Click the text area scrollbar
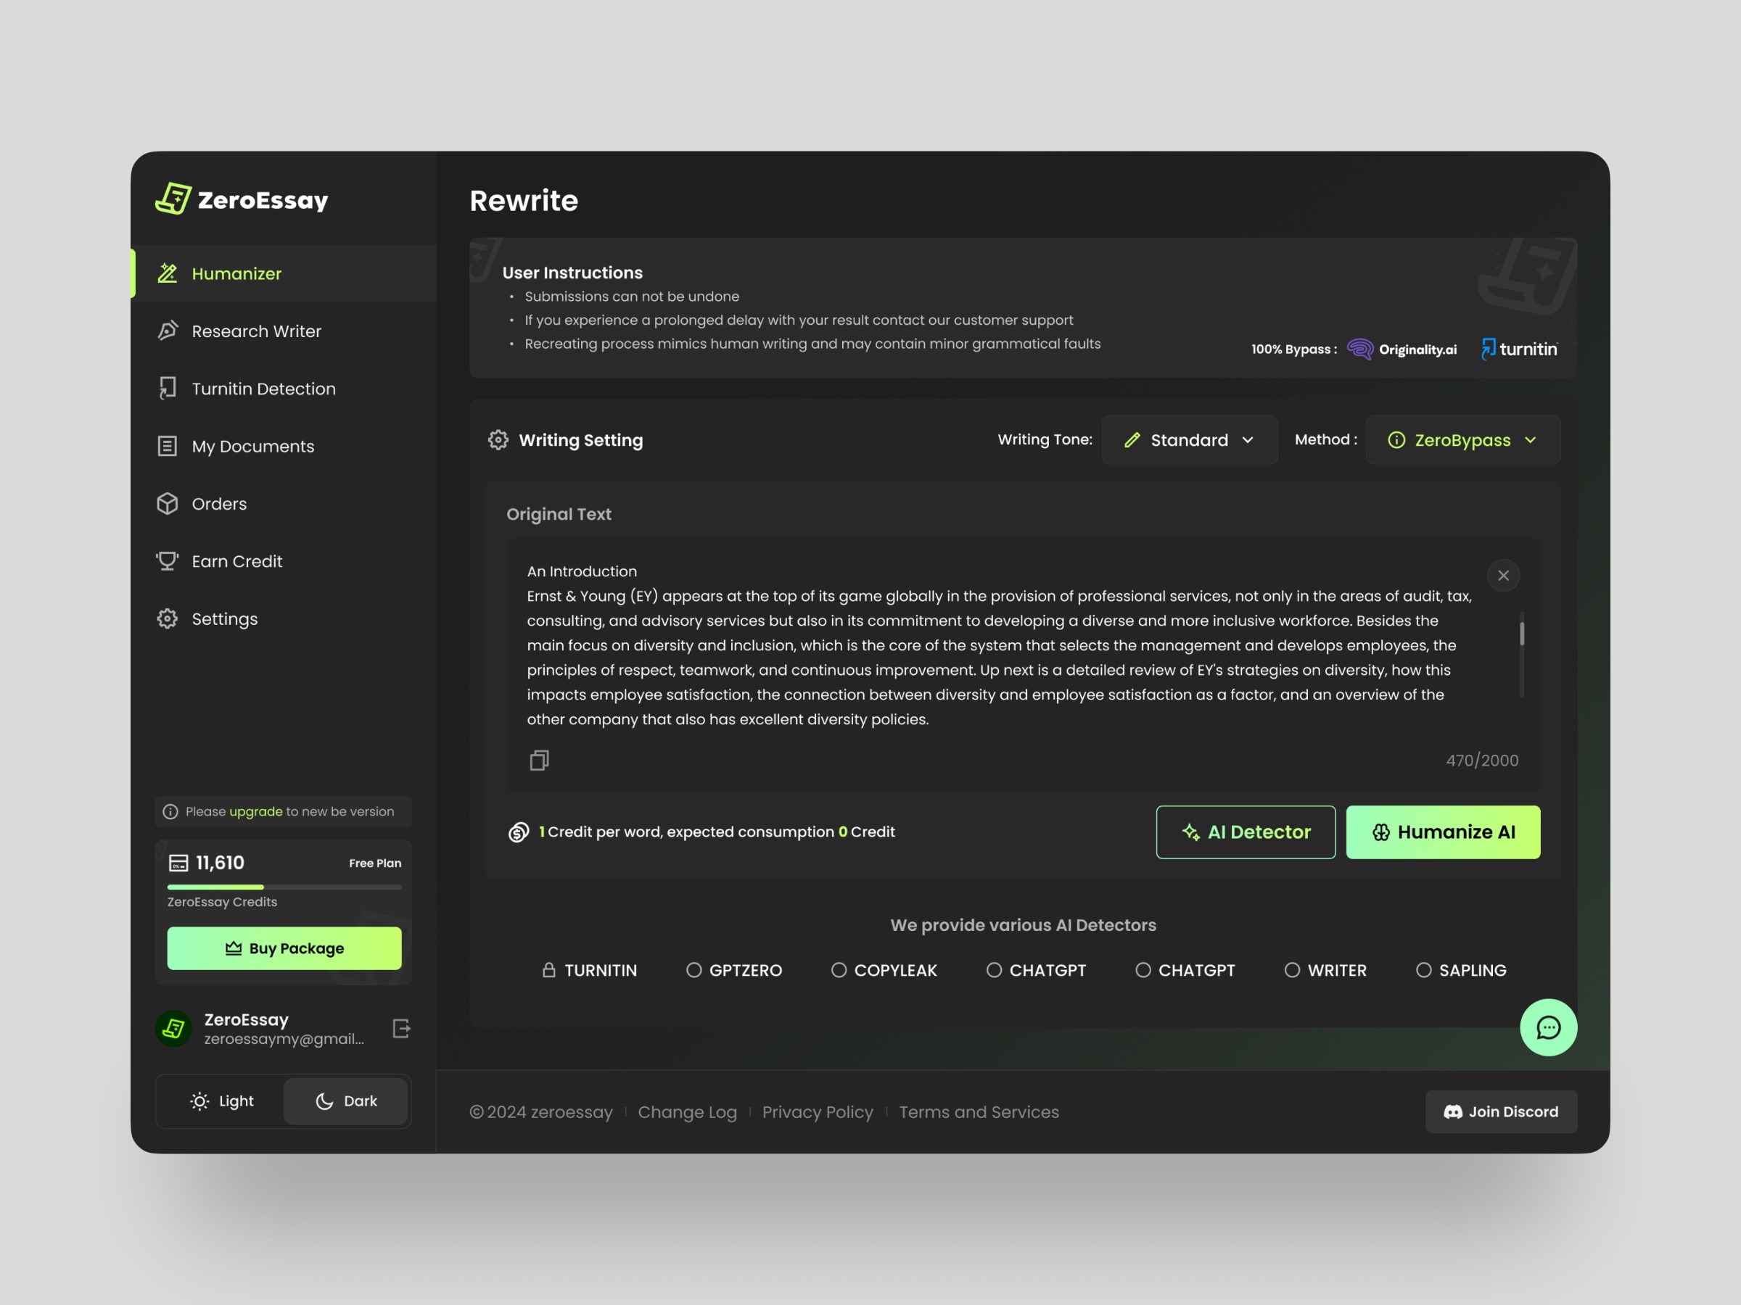The height and width of the screenshot is (1305, 1741). [x=1521, y=634]
